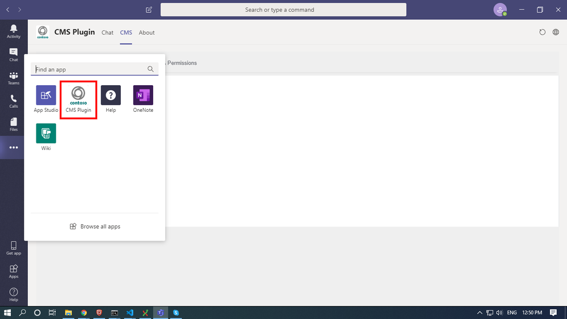
Task: Select the CMS tab
Action: [126, 32]
